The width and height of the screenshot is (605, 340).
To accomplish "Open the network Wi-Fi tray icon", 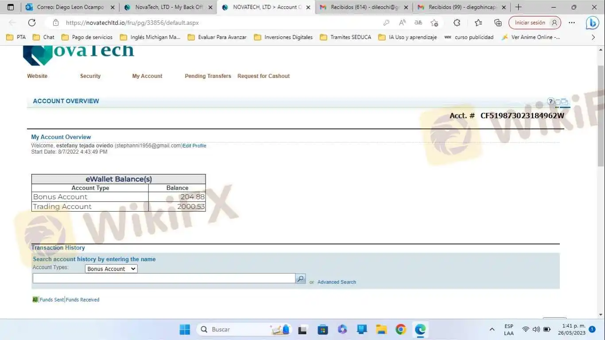I will click(526, 329).
